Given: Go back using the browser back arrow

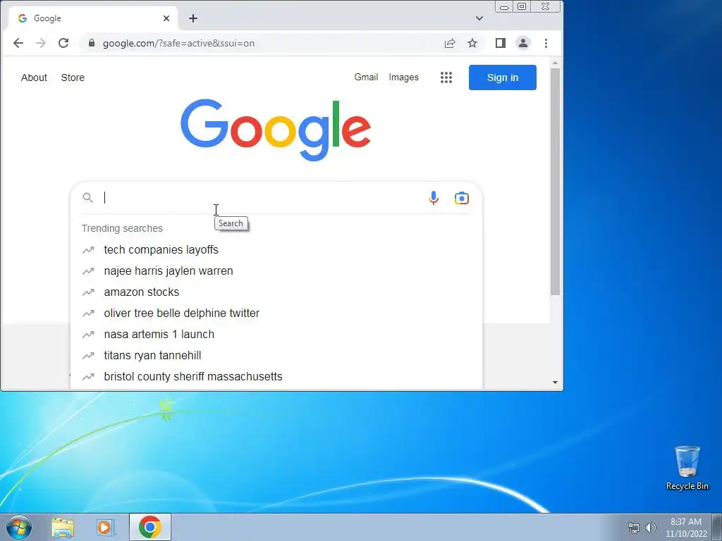Looking at the screenshot, I should [18, 43].
